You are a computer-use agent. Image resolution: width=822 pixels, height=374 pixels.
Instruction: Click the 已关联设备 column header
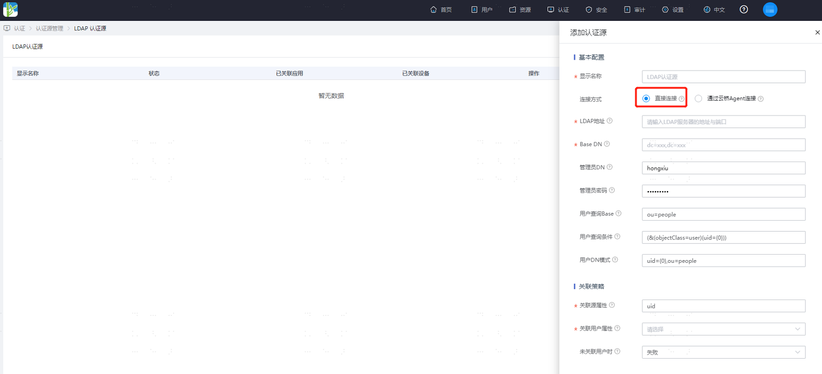click(415, 73)
